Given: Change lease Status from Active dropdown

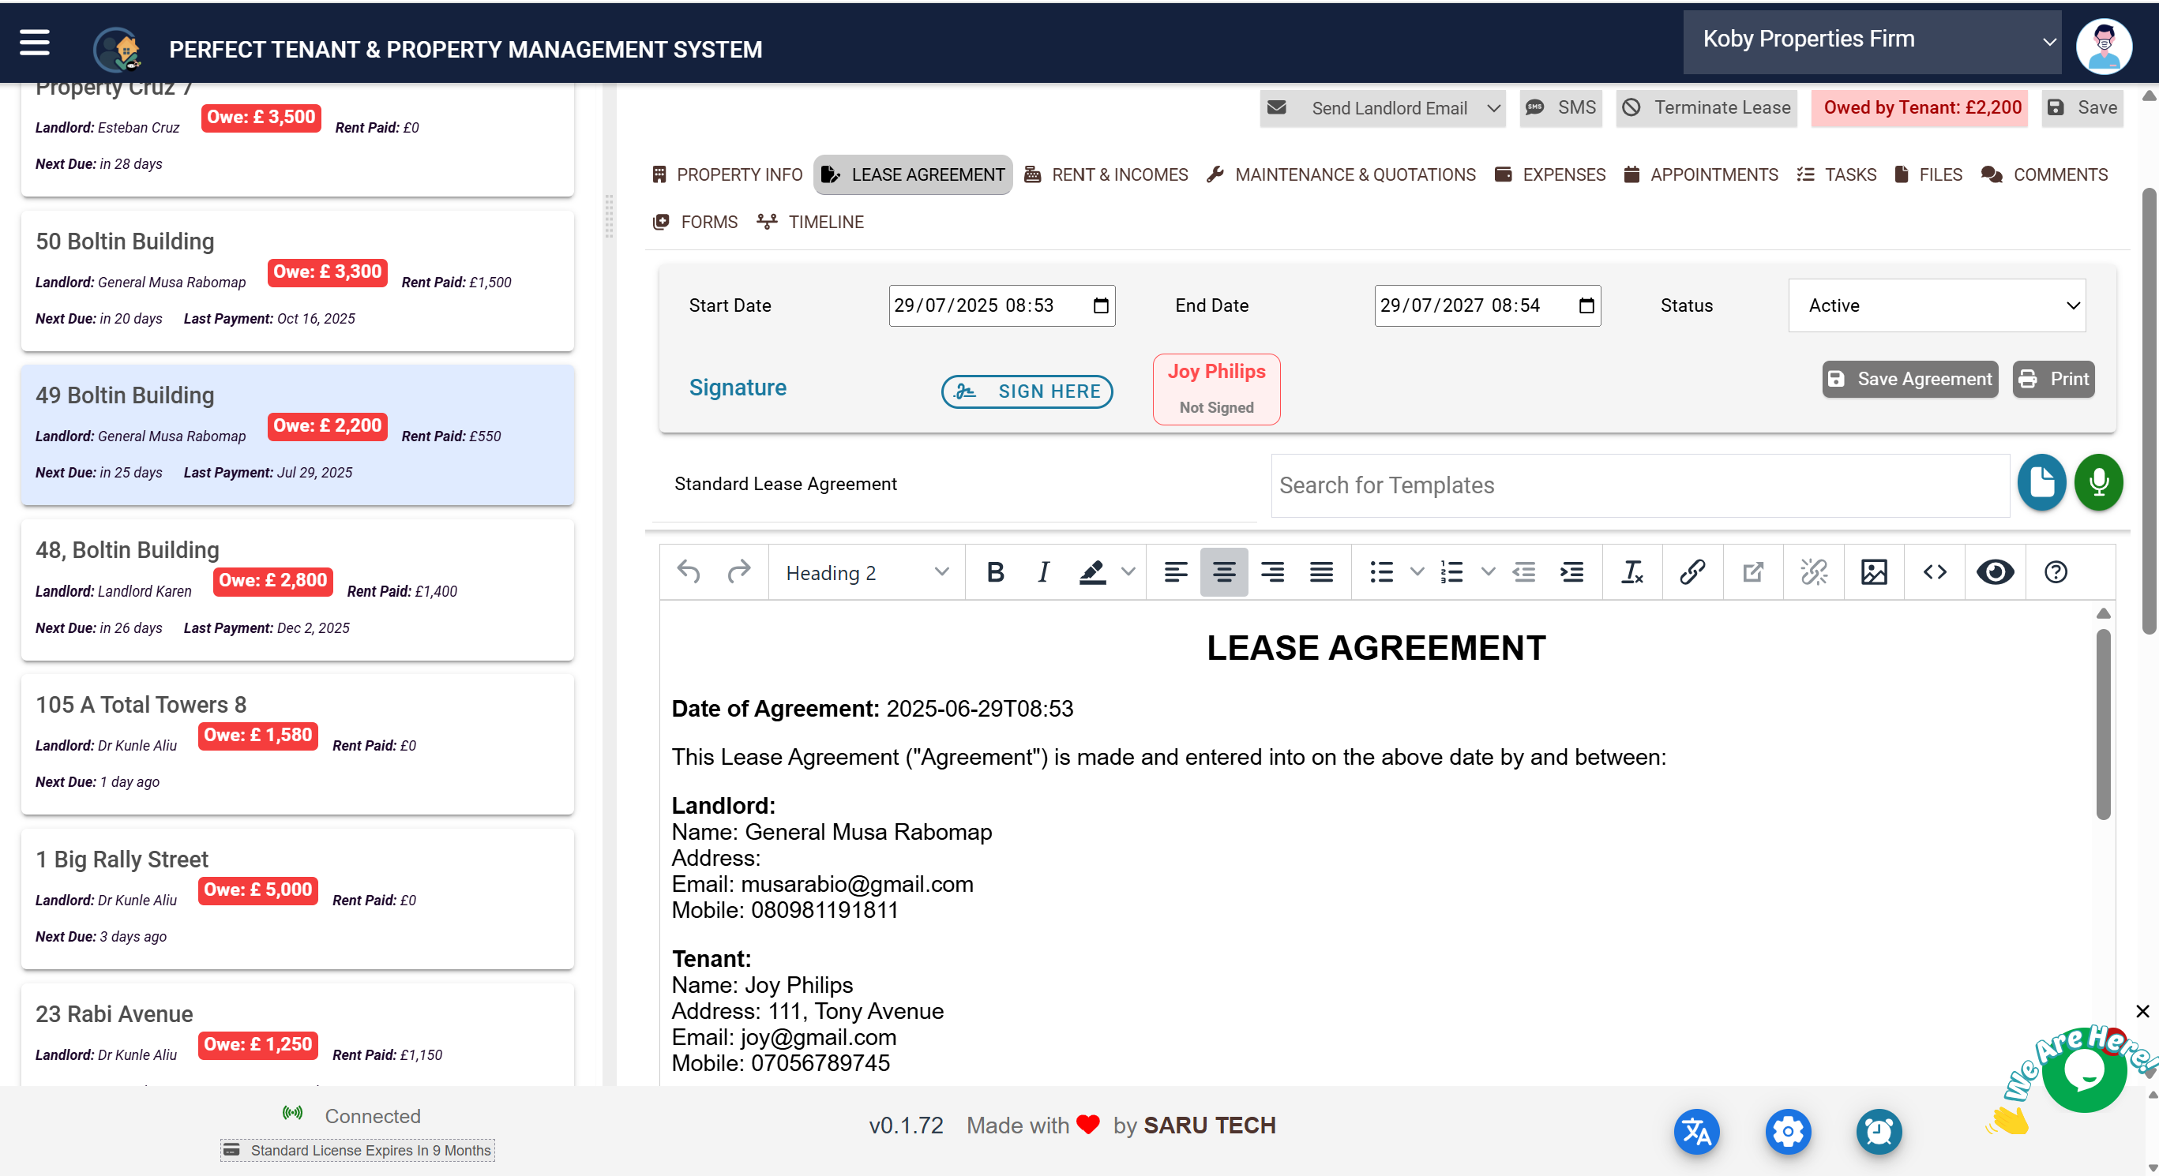Looking at the screenshot, I should tap(1936, 305).
